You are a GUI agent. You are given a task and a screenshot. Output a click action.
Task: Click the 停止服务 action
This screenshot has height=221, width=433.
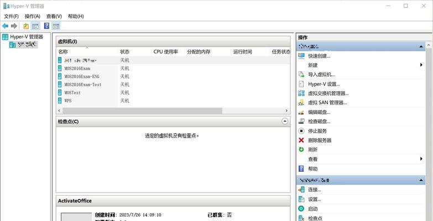tap(317, 131)
